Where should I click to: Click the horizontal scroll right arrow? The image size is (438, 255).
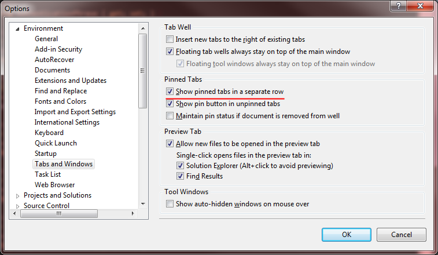pos(133,214)
